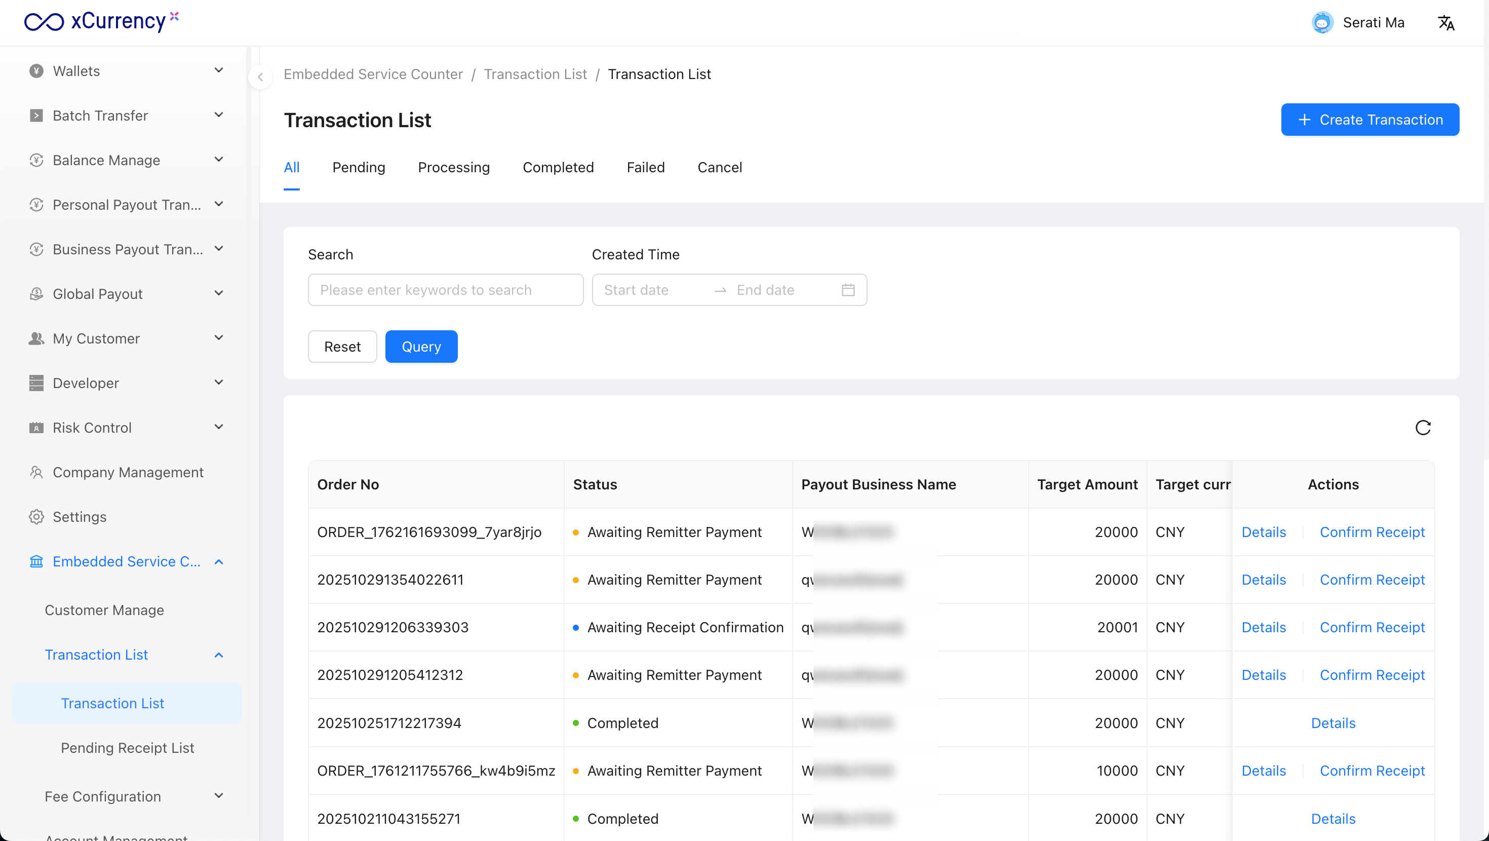Click Company Management sidebar icon
The width and height of the screenshot is (1489, 841).
click(x=36, y=472)
